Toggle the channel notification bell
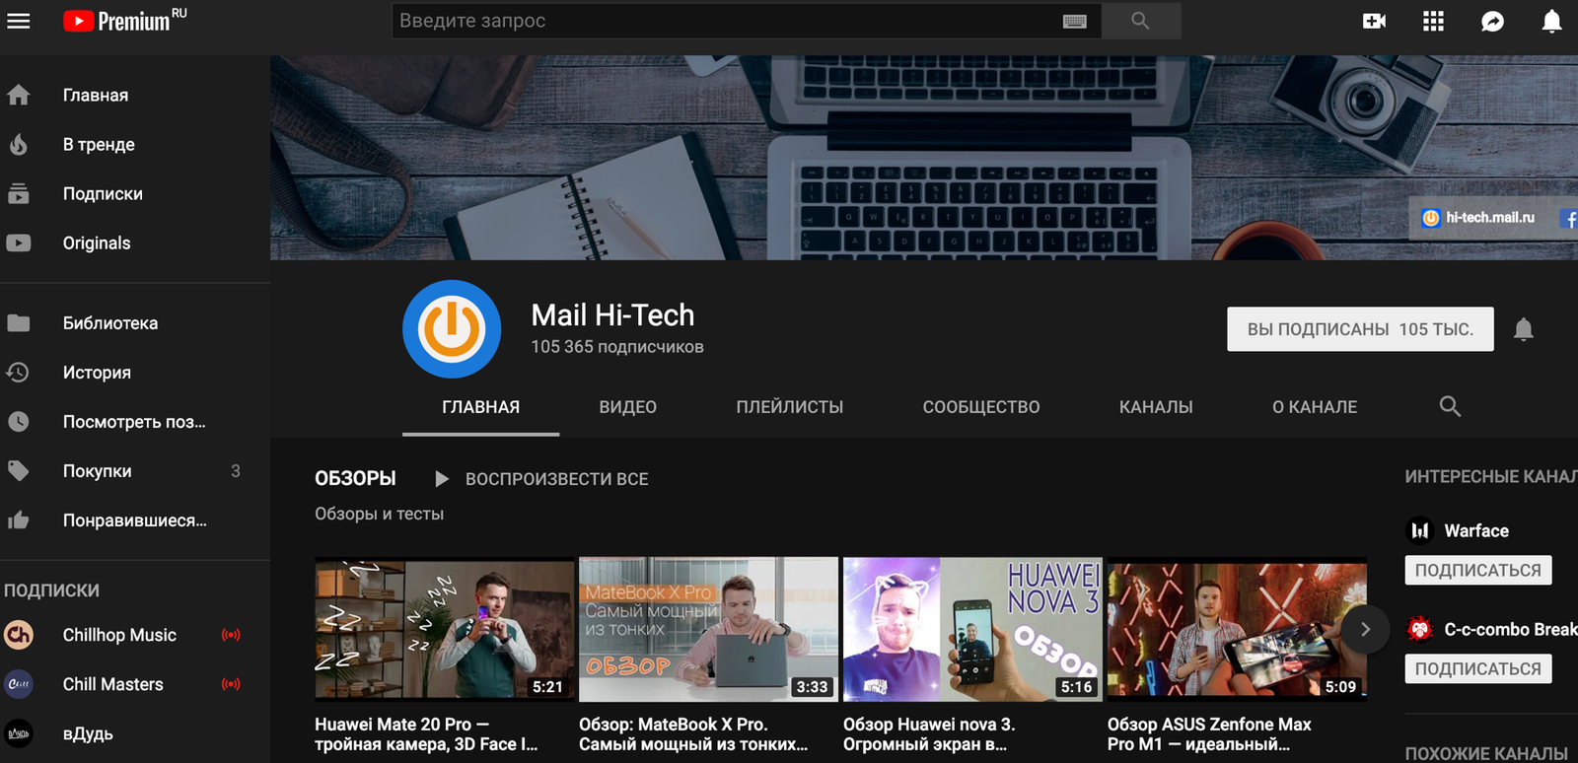This screenshot has width=1578, height=763. click(1524, 329)
